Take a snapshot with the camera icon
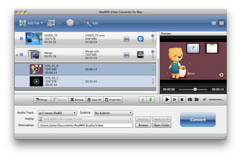Image resolution: width=241 pixels, height=159 pixels. [x=190, y=99]
